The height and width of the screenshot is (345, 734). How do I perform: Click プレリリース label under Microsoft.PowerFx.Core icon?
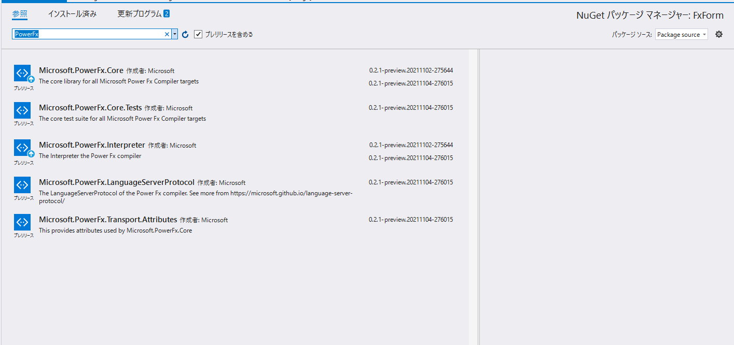click(x=24, y=88)
